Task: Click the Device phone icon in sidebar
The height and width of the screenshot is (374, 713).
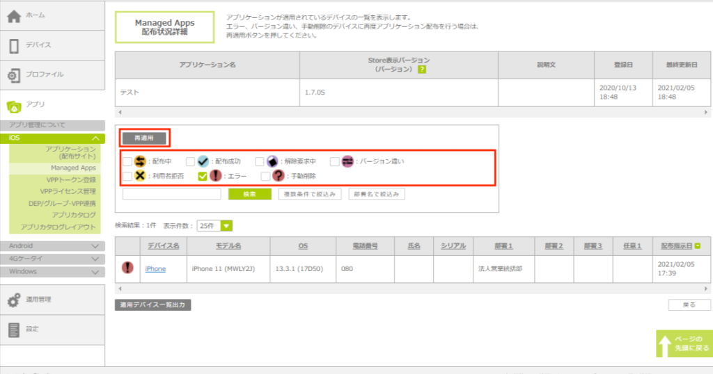Action: (14, 46)
